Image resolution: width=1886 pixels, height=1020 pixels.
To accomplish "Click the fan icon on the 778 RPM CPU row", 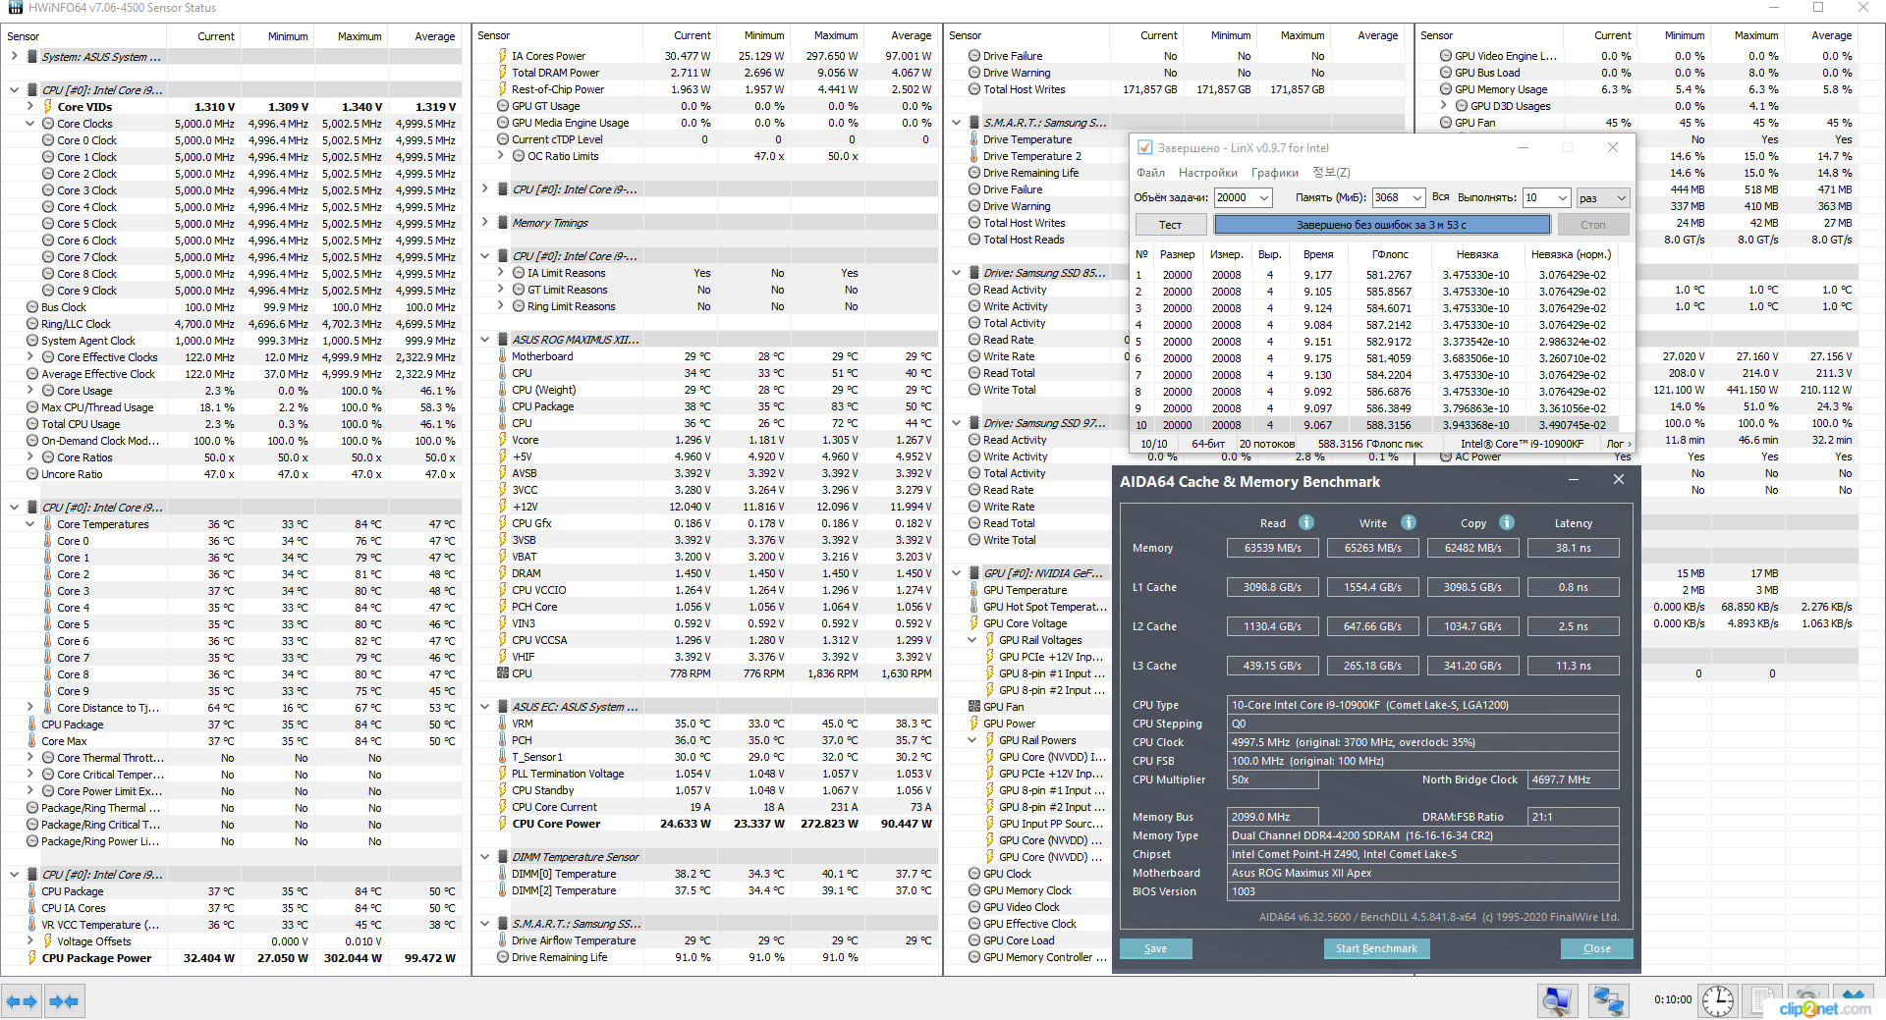I will pos(503,673).
